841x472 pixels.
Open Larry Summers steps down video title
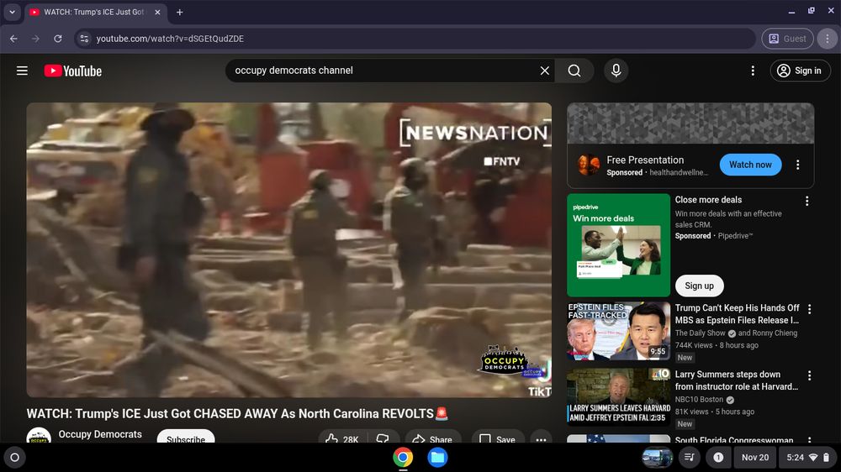tap(737, 380)
